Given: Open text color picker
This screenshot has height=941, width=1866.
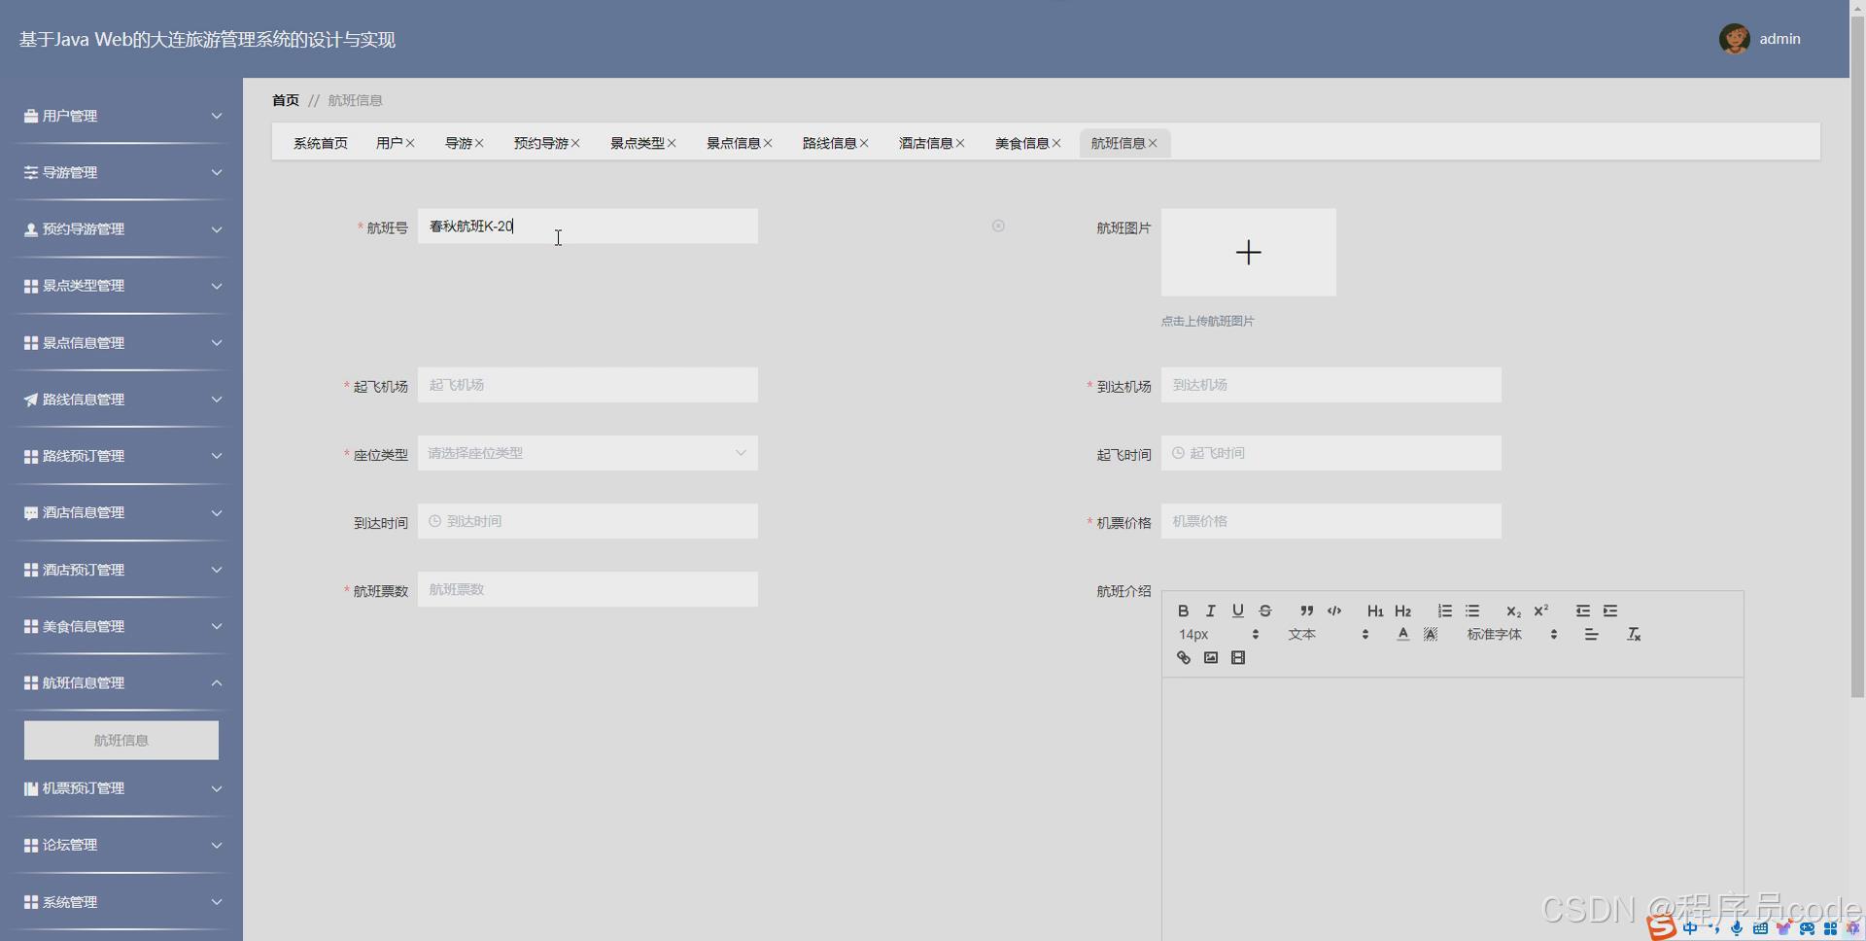Looking at the screenshot, I should (x=1402, y=634).
